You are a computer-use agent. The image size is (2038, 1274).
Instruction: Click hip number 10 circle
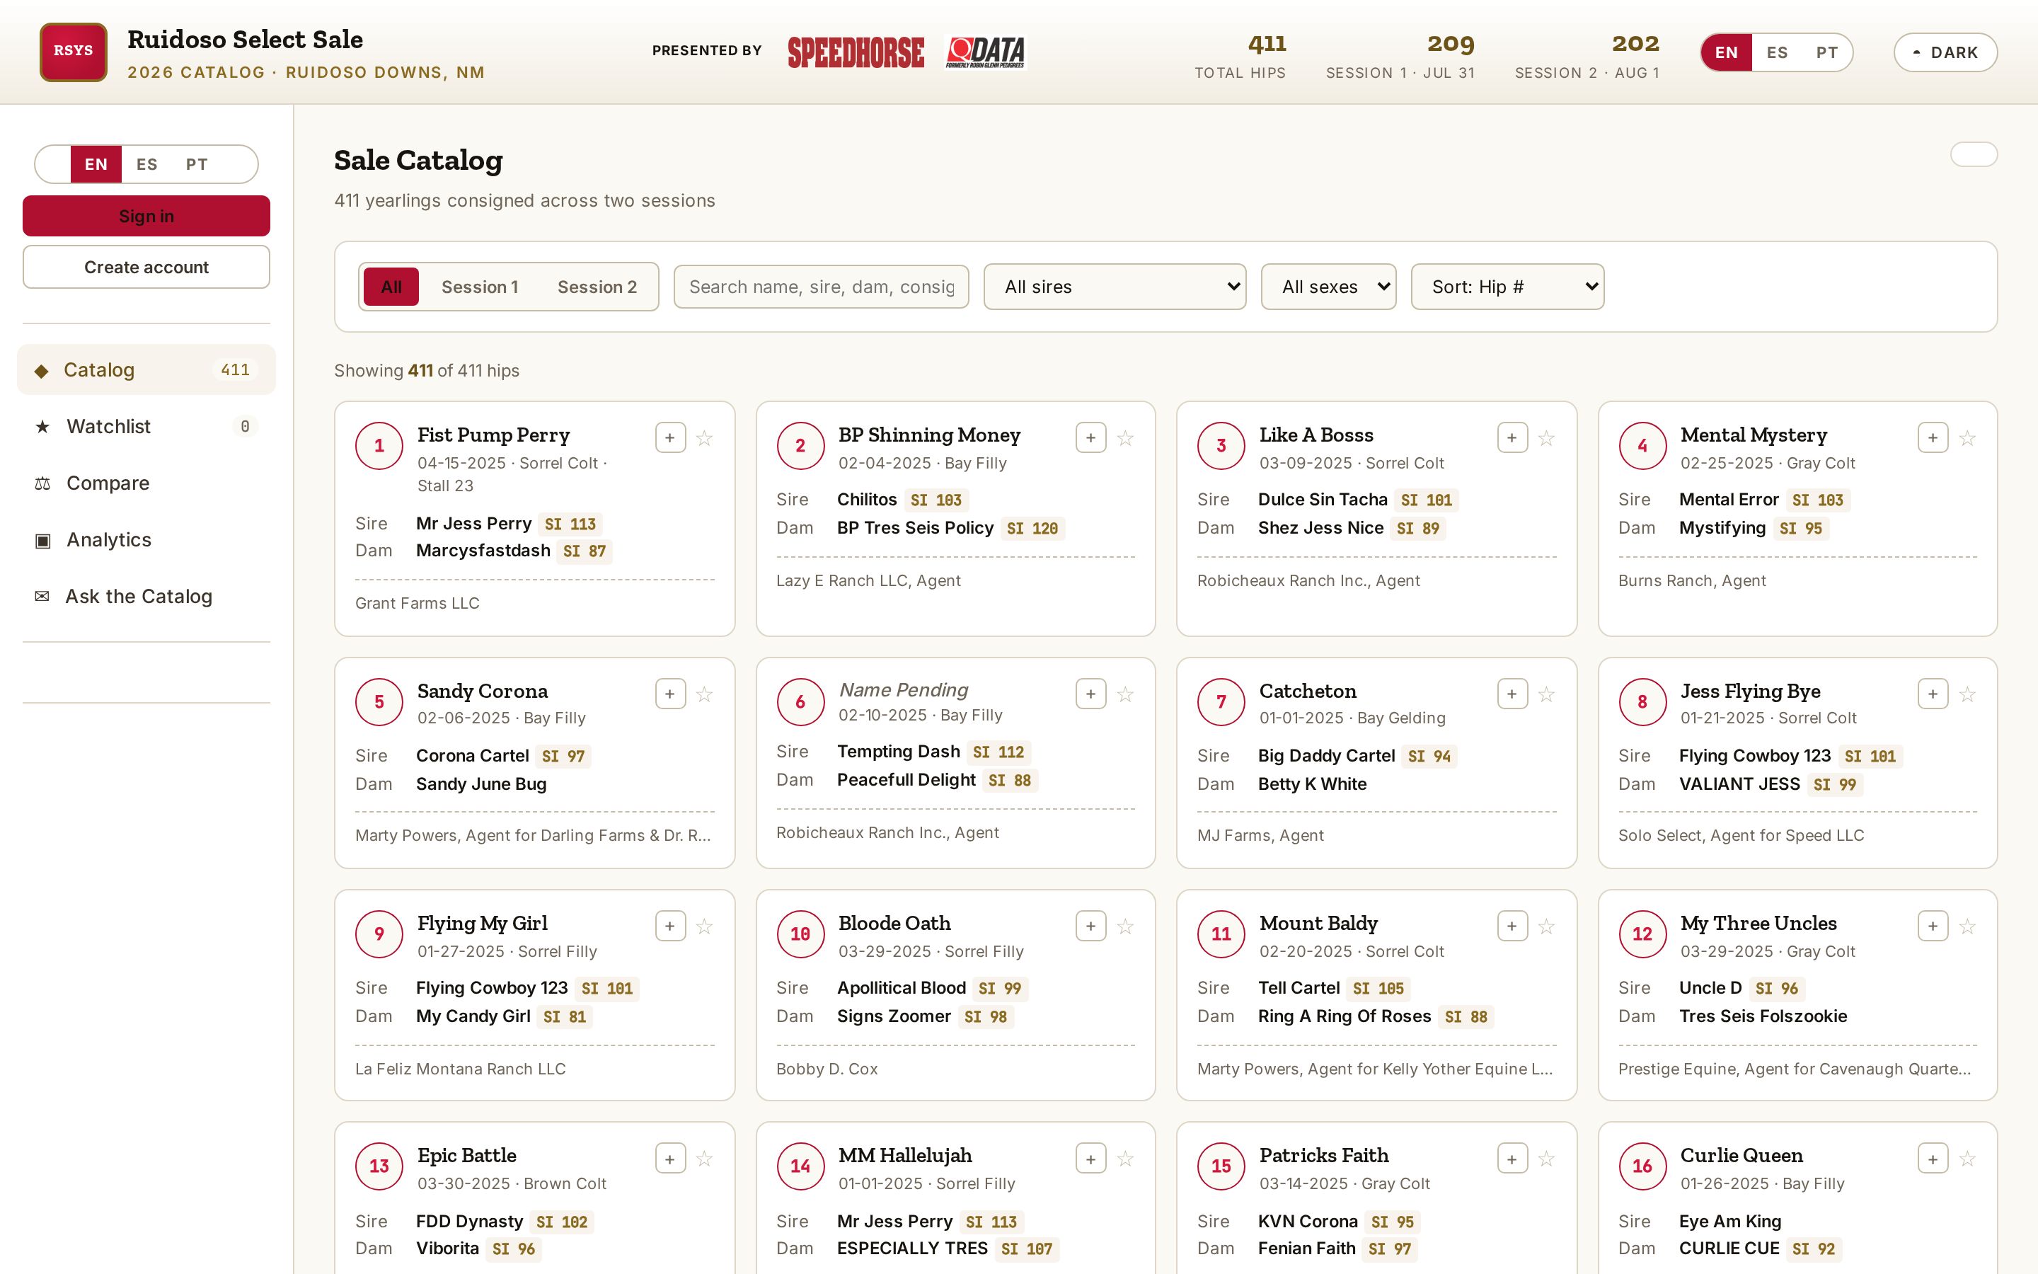tap(800, 934)
